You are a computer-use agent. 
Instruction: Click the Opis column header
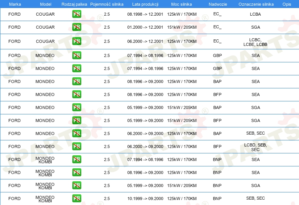point(287,4)
